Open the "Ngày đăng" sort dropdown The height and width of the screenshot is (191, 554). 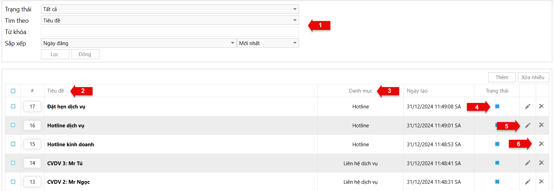pyautogui.click(x=138, y=43)
